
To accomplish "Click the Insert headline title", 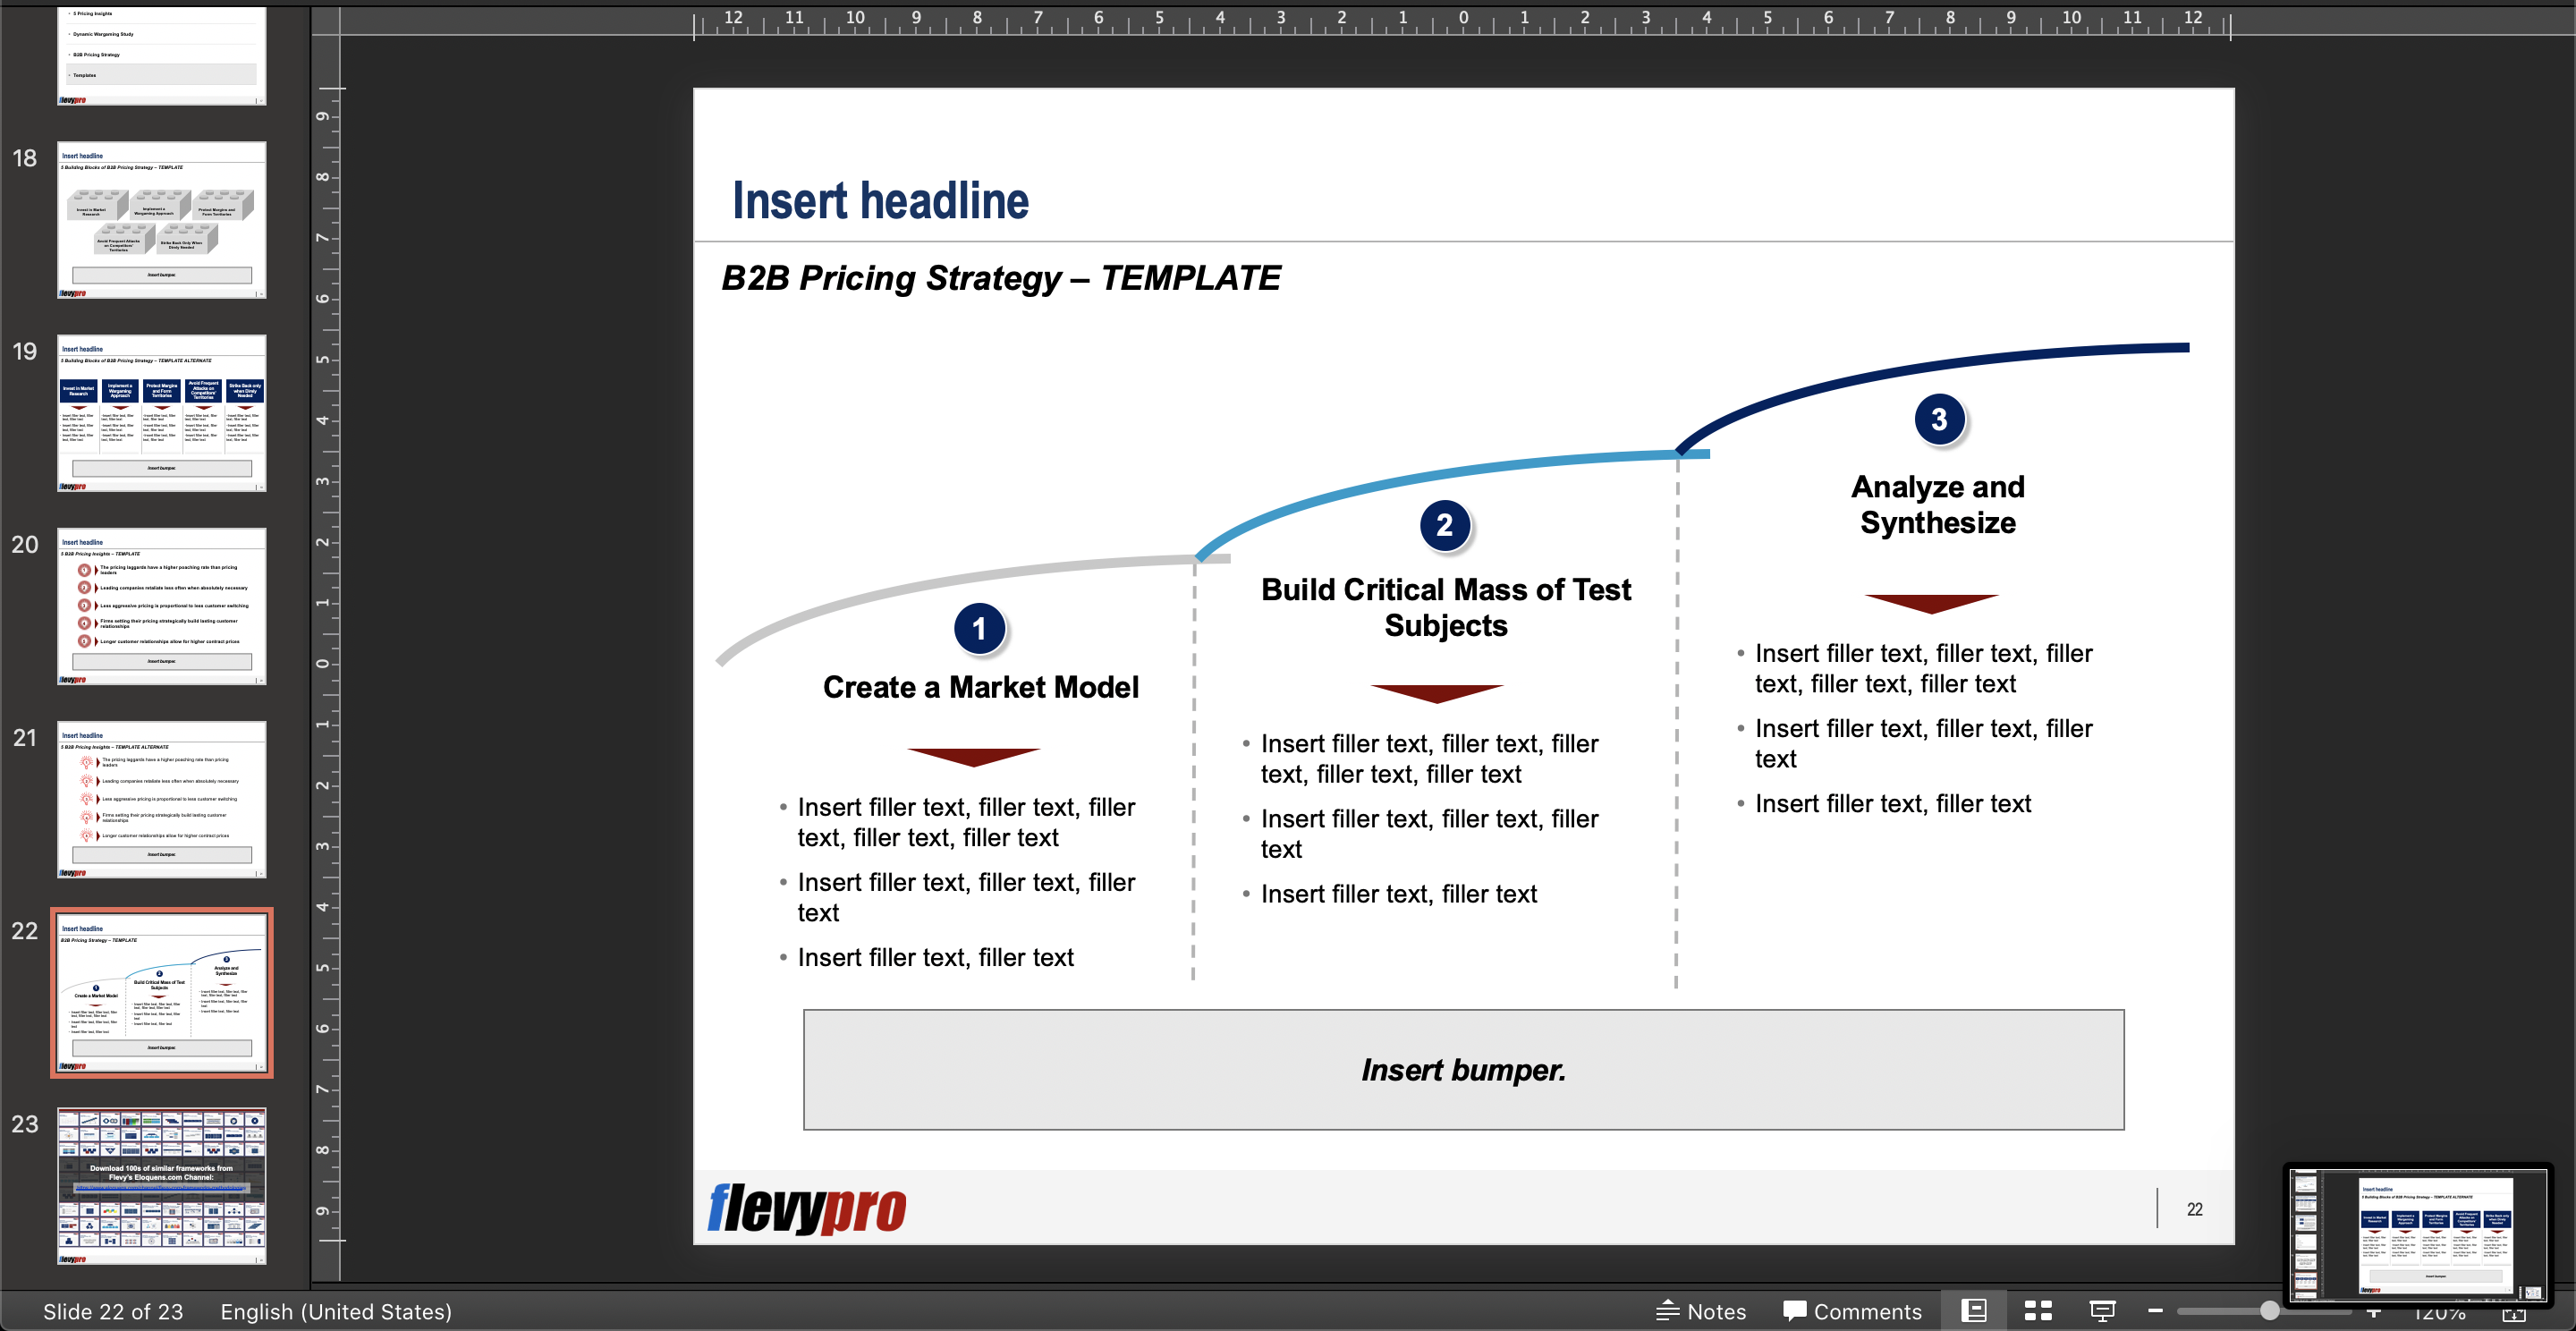I will [x=880, y=200].
